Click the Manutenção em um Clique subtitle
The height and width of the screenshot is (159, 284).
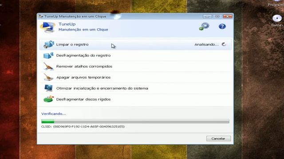(83, 30)
